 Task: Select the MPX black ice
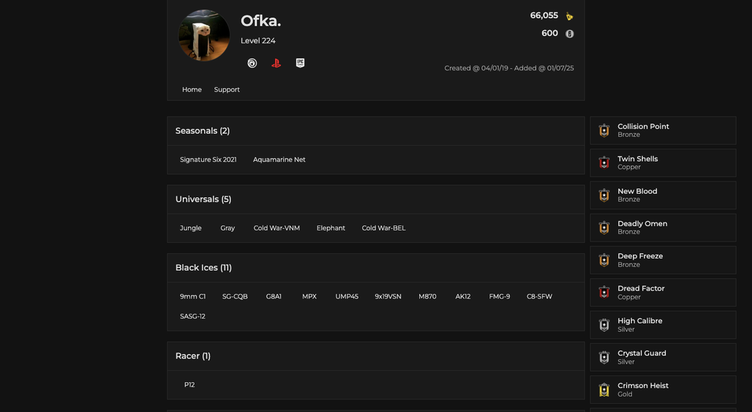click(x=309, y=296)
